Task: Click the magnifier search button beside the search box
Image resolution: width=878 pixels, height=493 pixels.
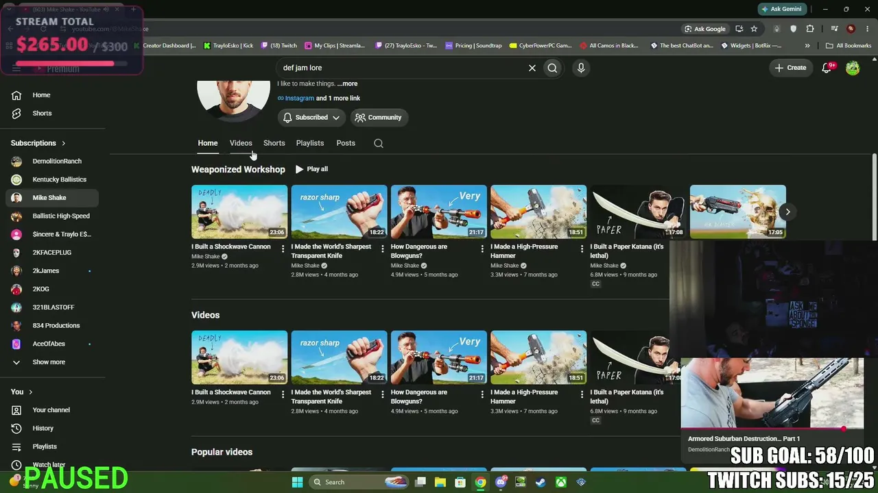Action: [x=552, y=68]
